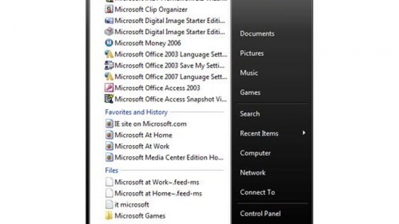
Task: Select Microsoft Office 2003 Language Sett... result
Action: 171,54
